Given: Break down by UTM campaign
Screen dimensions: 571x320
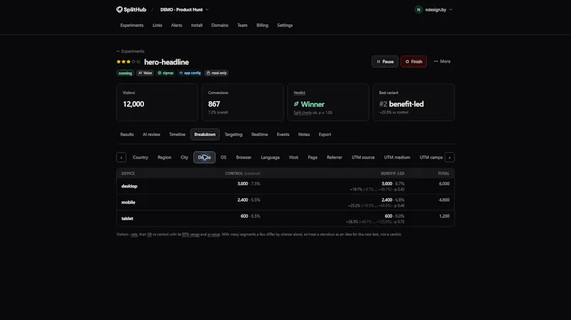Looking at the screenshot, I should (x=431, y=158).
